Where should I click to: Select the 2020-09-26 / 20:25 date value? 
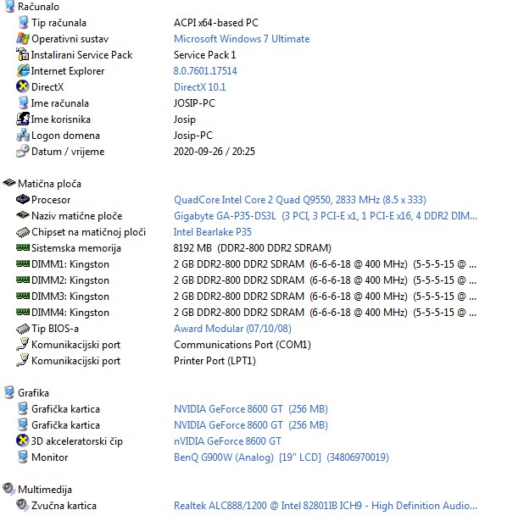click(214, 152)
